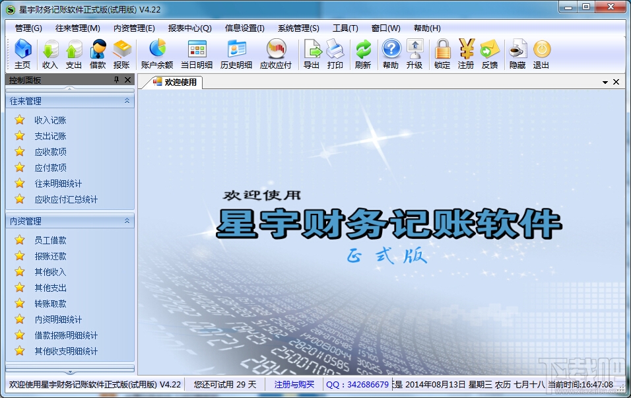The width and height of the screenshot is (631, 398).
Task: Click the 刷新 refresh icon
Action: pyautogui.click(x=363, y=54)
